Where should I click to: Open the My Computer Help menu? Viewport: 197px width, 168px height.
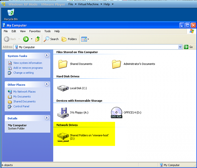tap(57, 31)
